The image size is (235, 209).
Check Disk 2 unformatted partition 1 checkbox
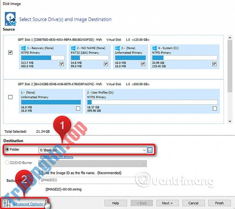pyautogui.click(x=78, y=108)
